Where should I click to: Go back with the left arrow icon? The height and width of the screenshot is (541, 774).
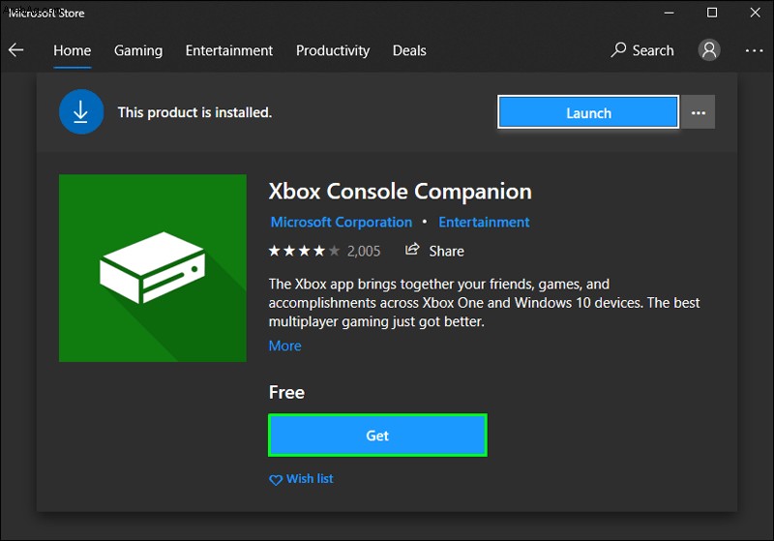(x=15, y=50)
